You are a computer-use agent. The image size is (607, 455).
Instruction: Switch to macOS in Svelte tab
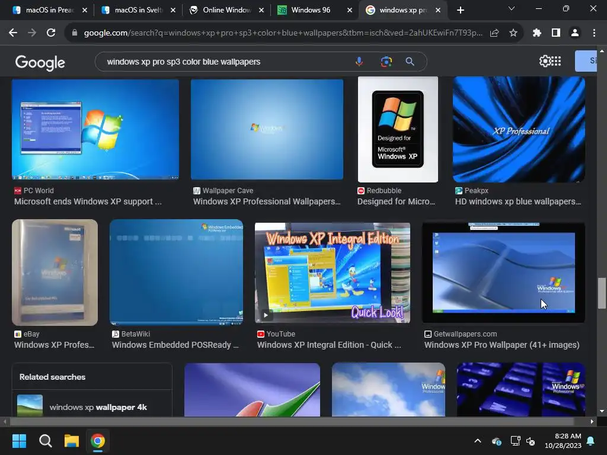139,10
